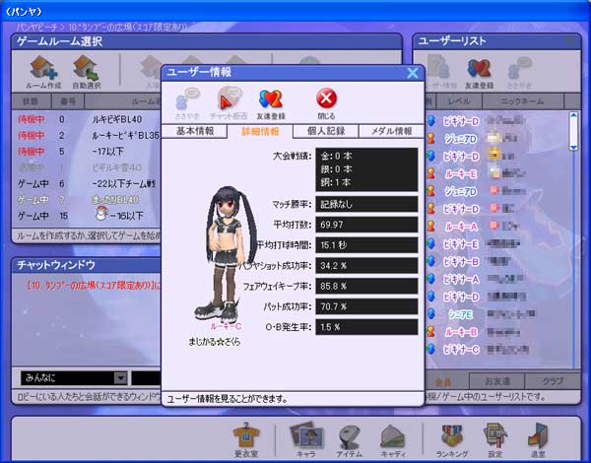Image resolution: width=591 pixels, height=463 pixels.
Task: Click the chat message input field
Action: click(x=146, y=378)
